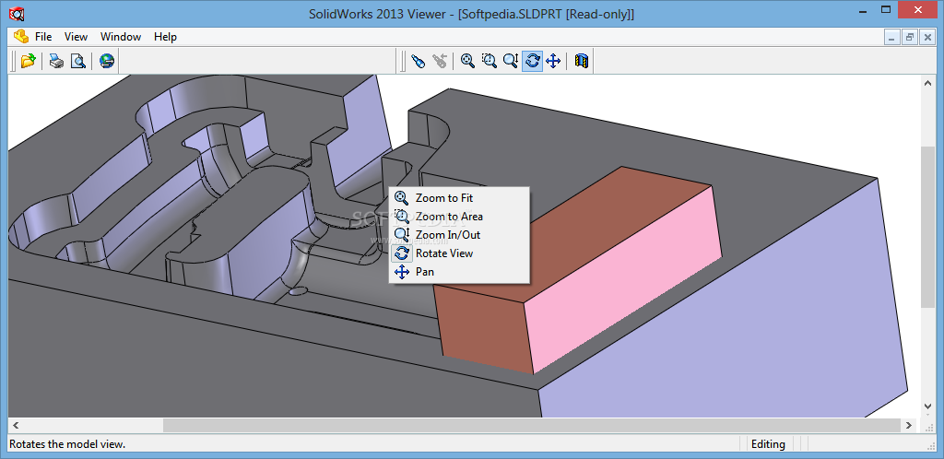Choose Zoom to Area in context menu

point(459,217)
